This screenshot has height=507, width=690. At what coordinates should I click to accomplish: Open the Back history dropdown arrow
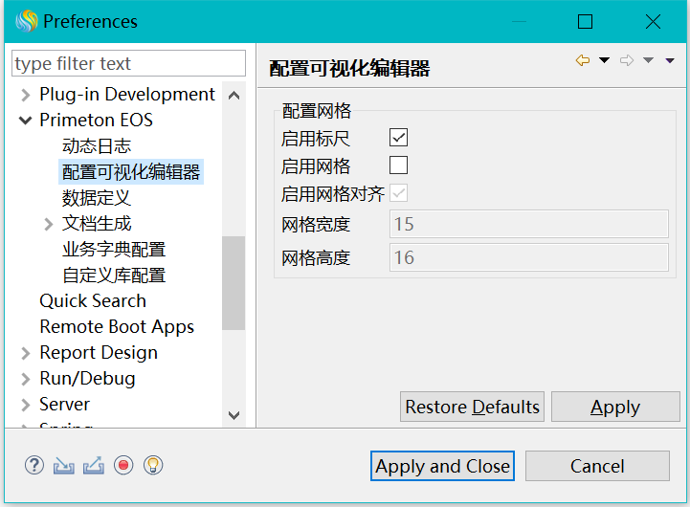[604, 61]
